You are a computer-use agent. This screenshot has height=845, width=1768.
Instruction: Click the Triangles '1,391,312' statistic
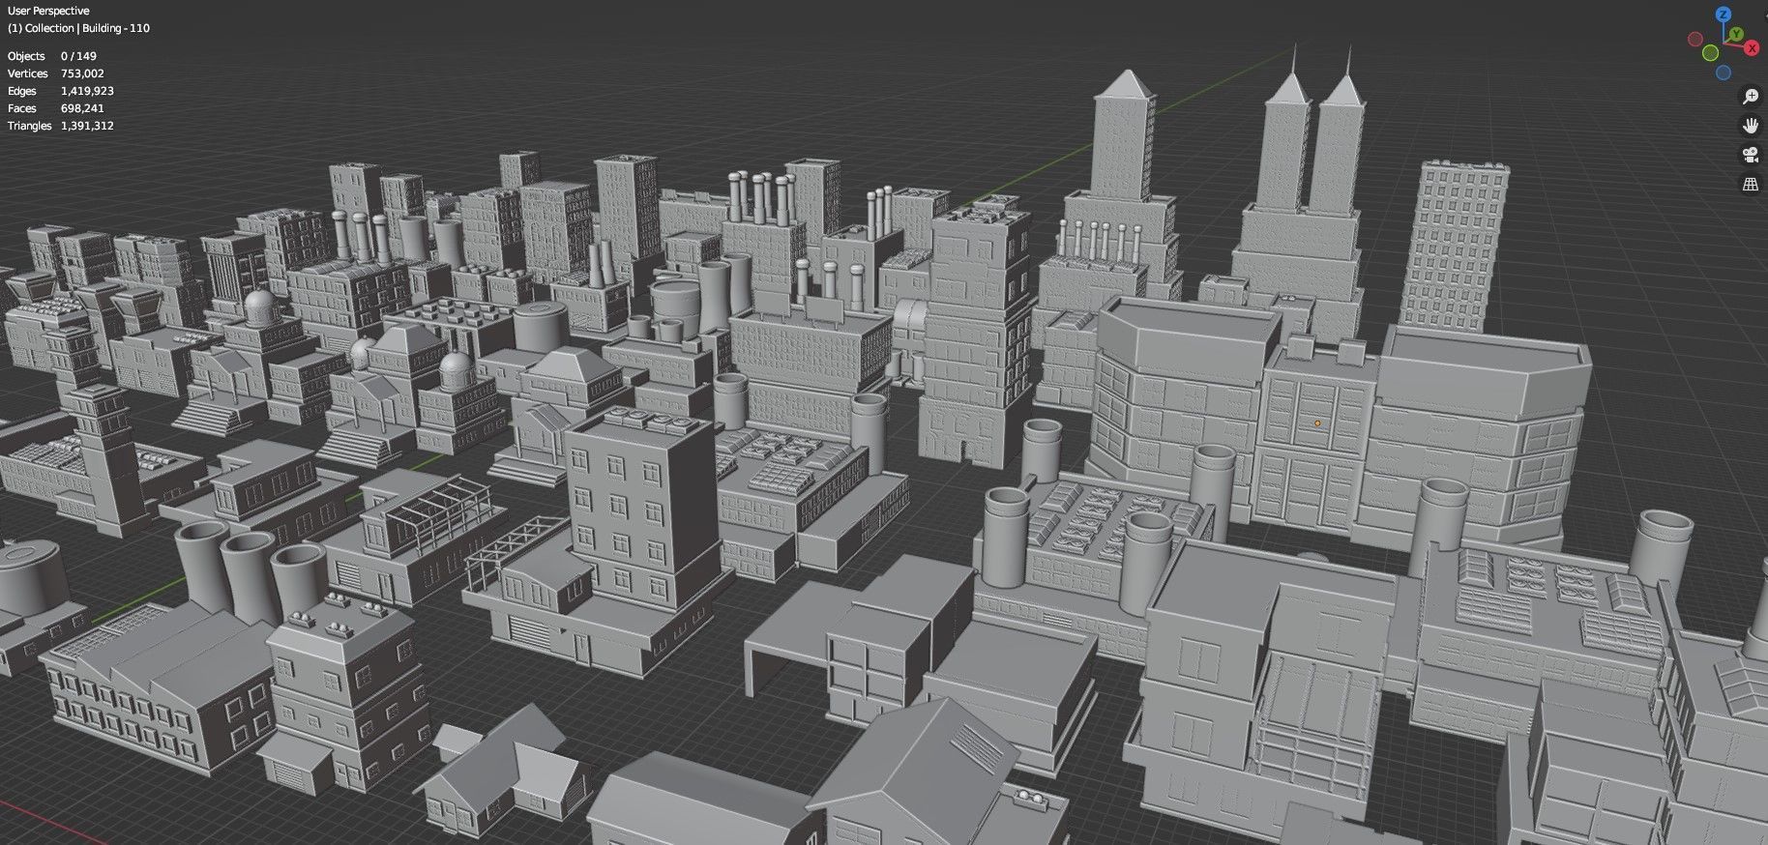[x=87, y=126]
